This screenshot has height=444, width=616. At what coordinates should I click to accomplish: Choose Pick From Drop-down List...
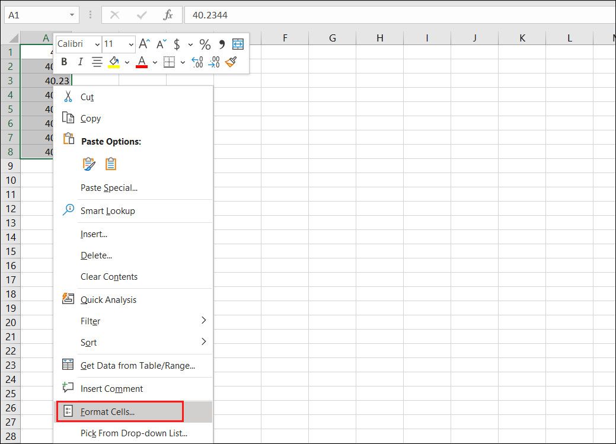[134, 433]
